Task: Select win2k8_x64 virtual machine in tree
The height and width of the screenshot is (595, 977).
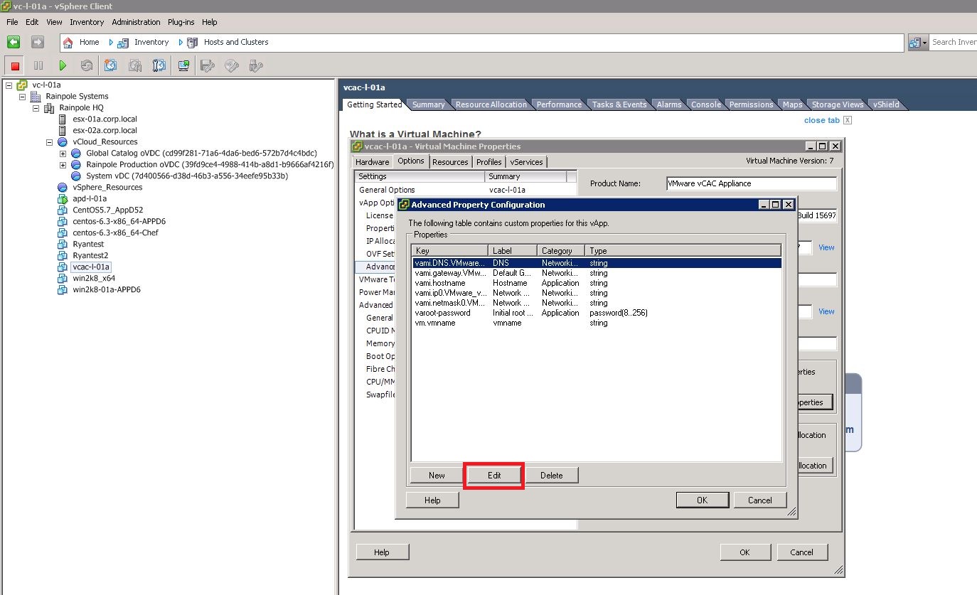Action: (x=94, y=279)
